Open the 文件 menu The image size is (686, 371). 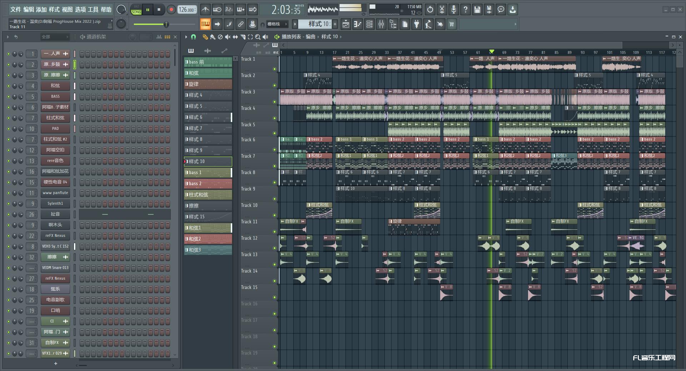click(x=15, y=10)
